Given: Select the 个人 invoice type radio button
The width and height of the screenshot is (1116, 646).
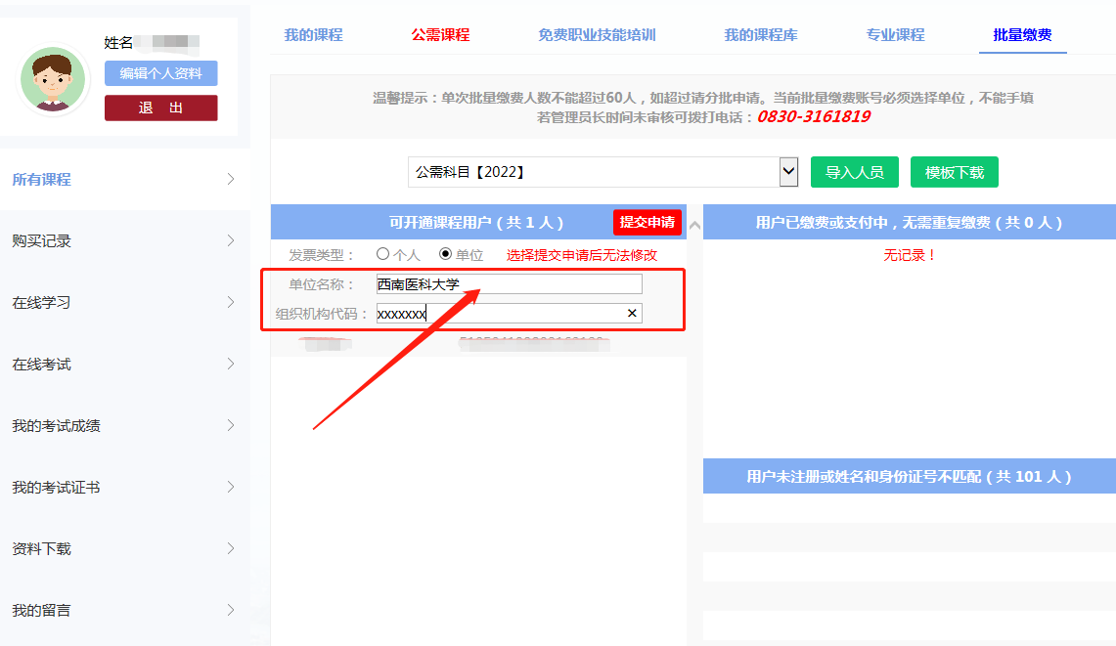Looking at the screenshot, I should [382, 254].
